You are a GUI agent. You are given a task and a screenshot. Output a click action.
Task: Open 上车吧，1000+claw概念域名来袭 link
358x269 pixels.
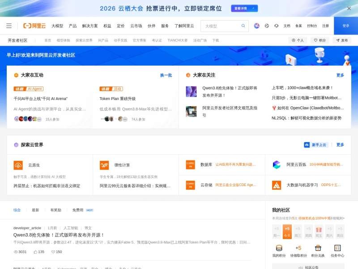tap(303, 88)
